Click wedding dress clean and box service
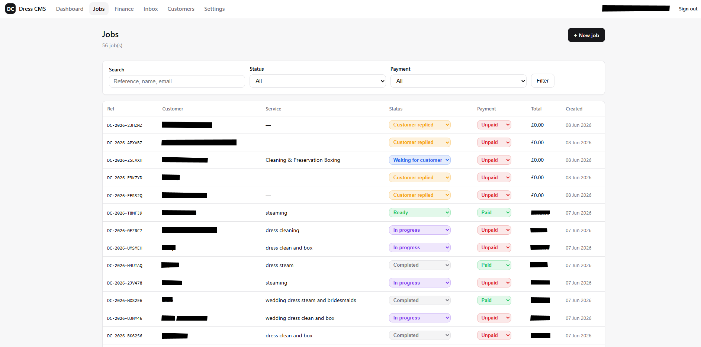 (x=300, y=318)
